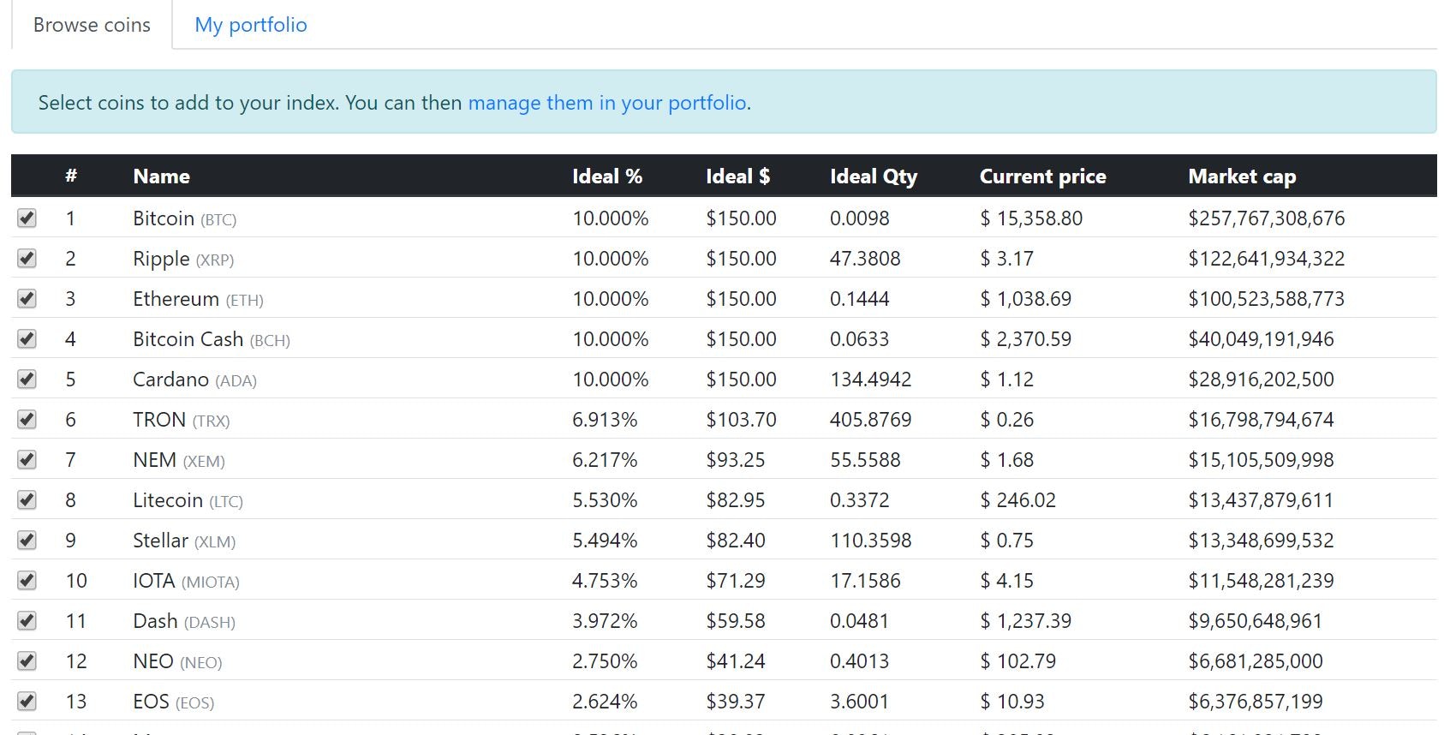Uncheck the Stellar (XLM) checkbox

click(27, 540)
